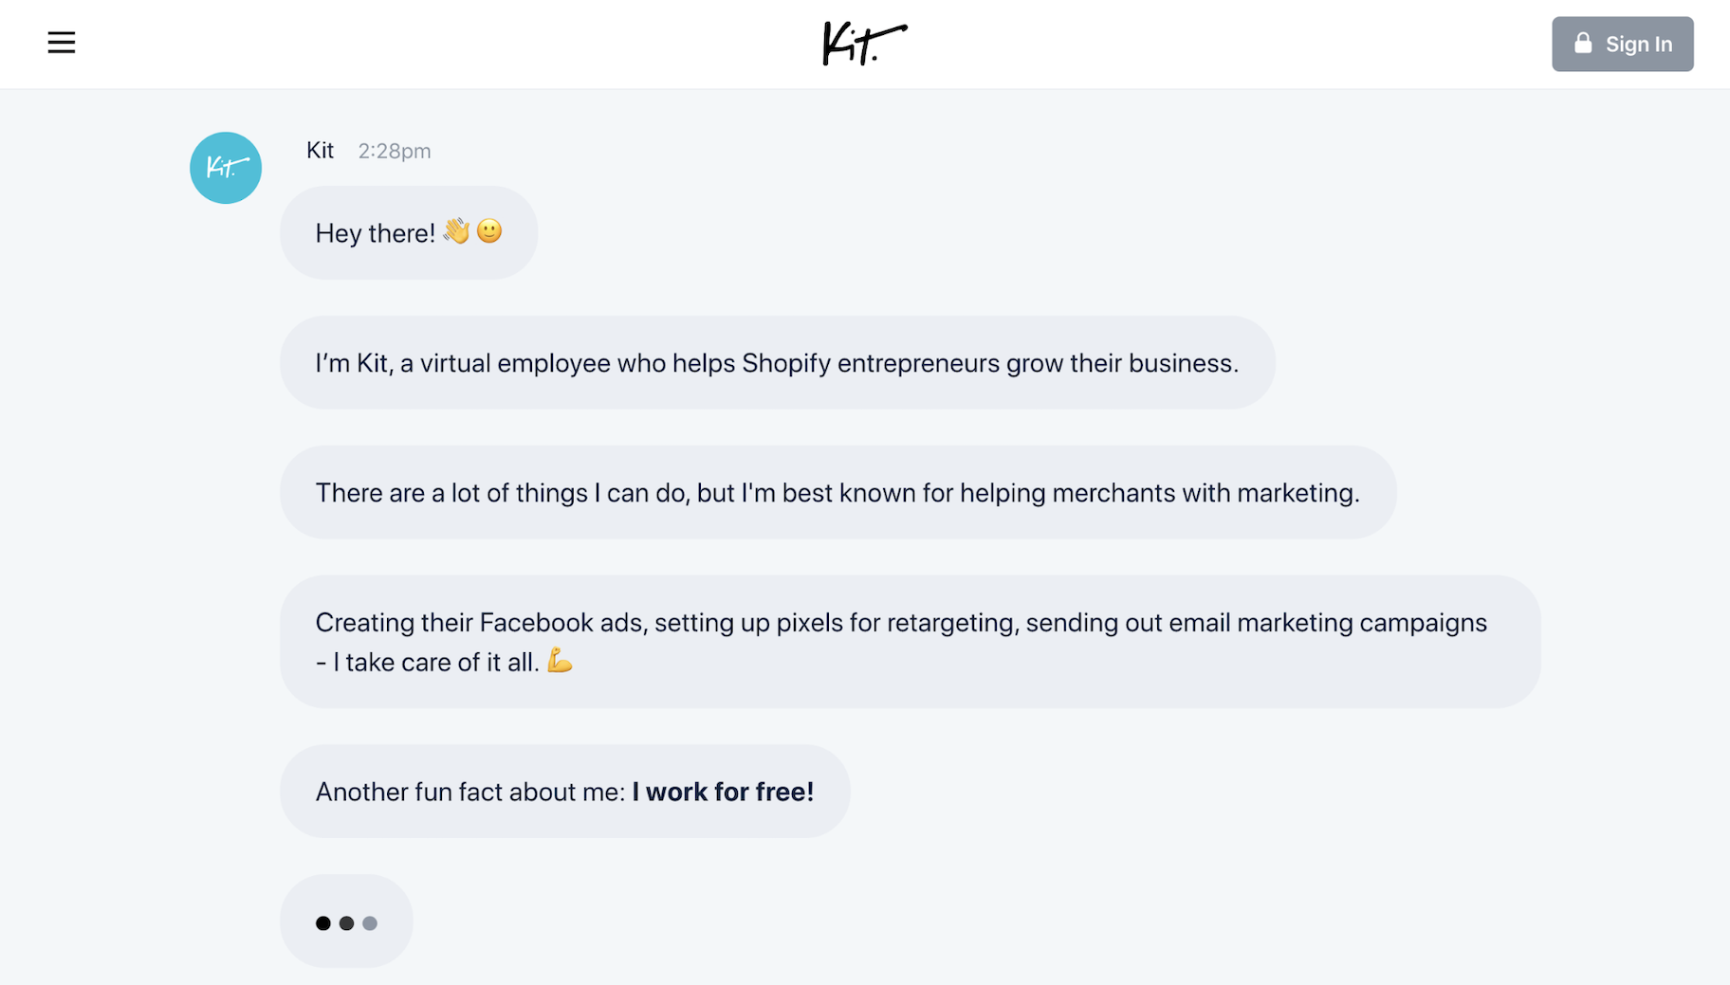1730x985 pixels.
Task: Click the waving hand emoji
Action: coord(456,231)
